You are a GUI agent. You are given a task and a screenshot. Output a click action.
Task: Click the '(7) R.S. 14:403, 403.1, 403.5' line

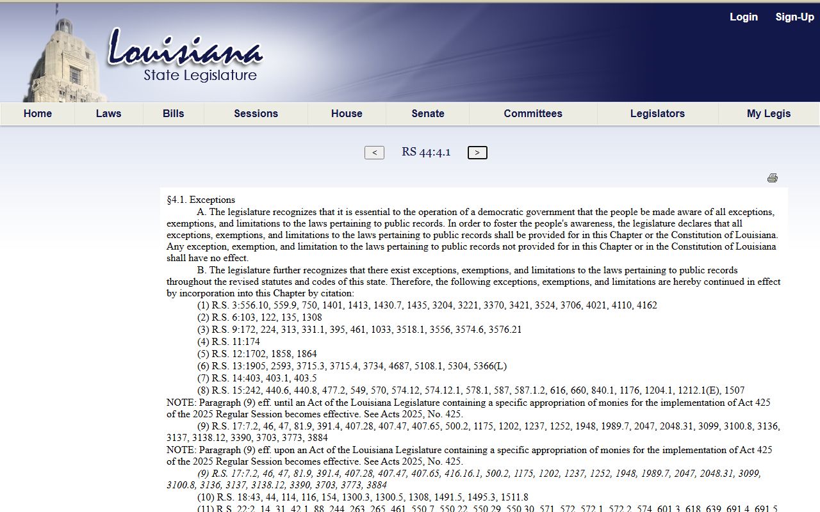pyautogui.click(x=257, y=378)
